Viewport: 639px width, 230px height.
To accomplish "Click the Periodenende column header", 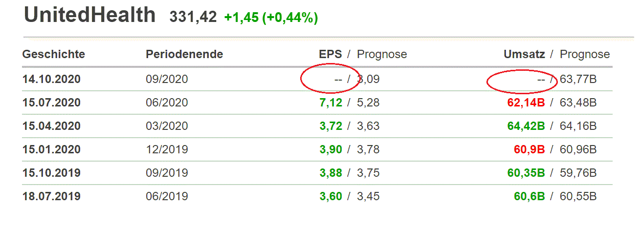I will (184, 54).
